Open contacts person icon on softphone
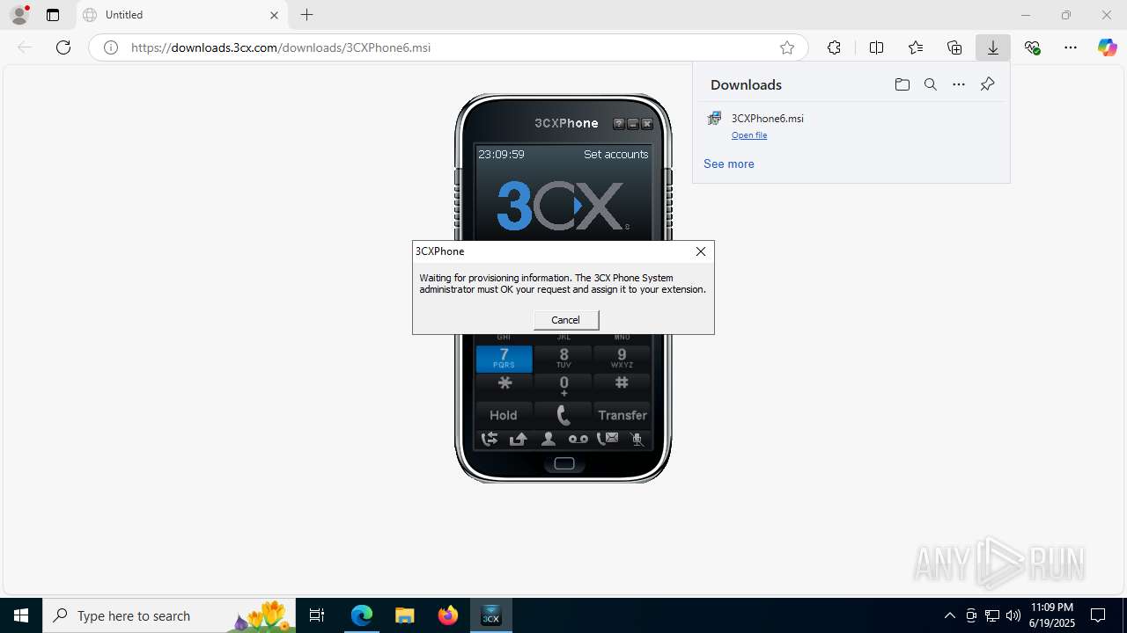 click(548, 439)
